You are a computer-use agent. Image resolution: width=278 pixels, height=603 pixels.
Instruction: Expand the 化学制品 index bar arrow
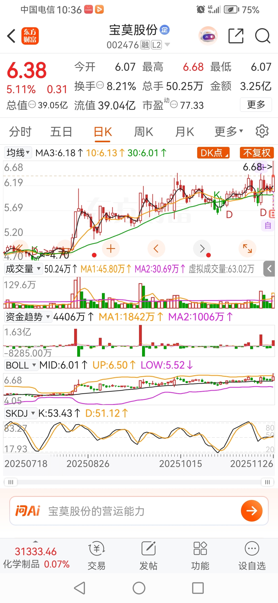tap(36, 541)
